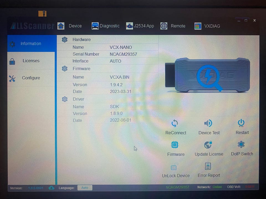The image size is (266, 199).
Task: Click the VCXA.BIN firmware name
Action: (x=120, y=77)
